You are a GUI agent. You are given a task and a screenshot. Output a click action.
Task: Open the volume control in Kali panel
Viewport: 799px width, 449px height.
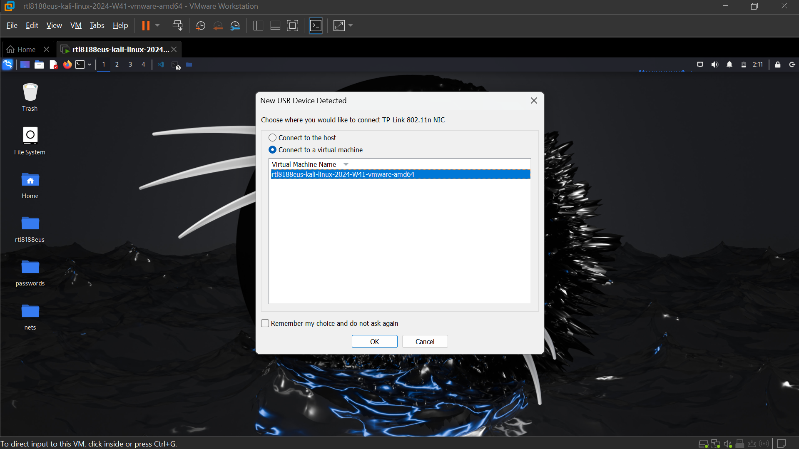pos(714,64)
